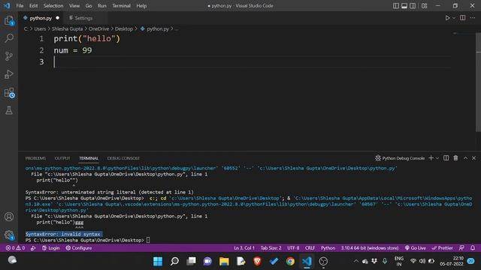Click OneDrive in the breadcrumb
481x270 pixels.
click(x=98, y=28)
